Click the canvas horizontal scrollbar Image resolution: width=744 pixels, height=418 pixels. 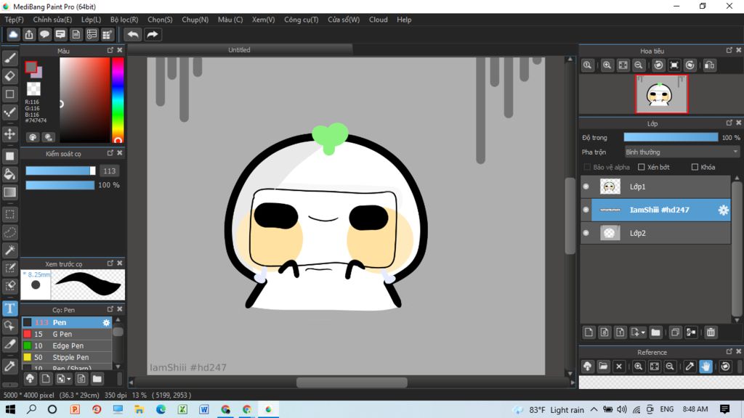352,382
